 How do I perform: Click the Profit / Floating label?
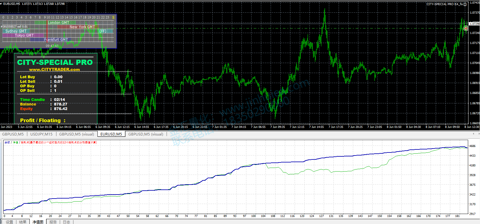point(43,120)
